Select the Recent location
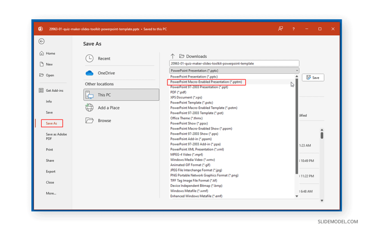373x231 pixels. coord(120,59)
